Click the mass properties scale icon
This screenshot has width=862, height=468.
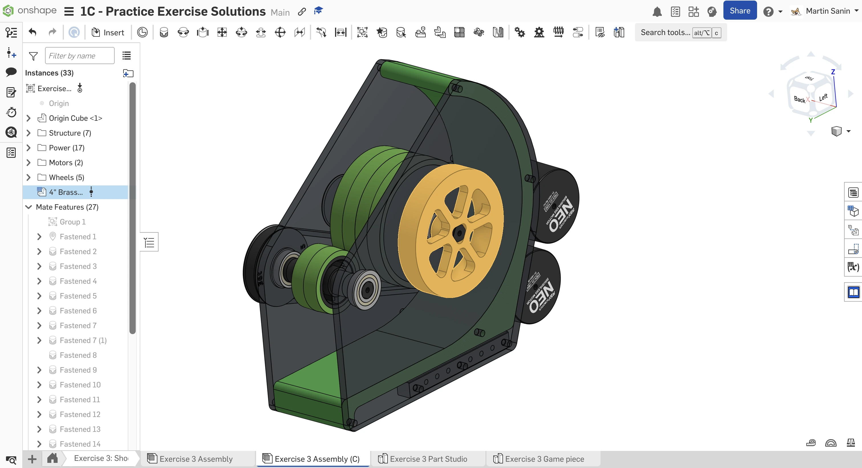click(x=850, y=443)
